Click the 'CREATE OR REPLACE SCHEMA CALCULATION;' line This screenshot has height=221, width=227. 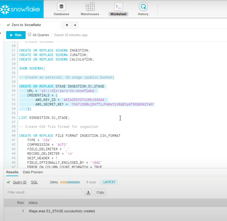coord(57,59)
